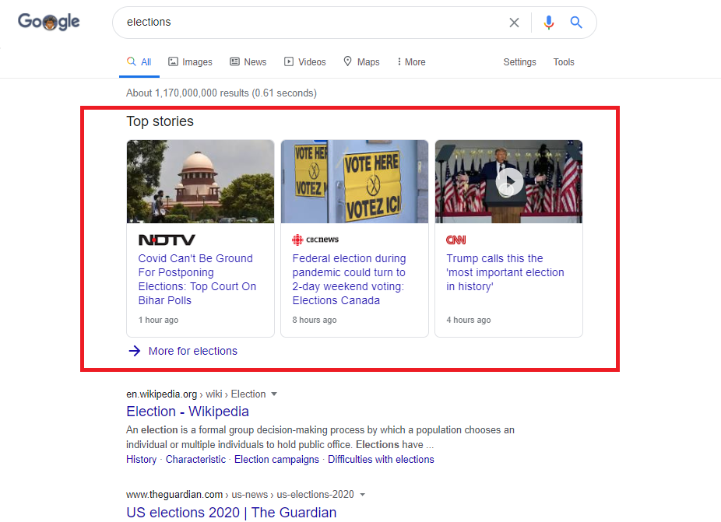721x522 pixels.
Task: Open the History sitelink
Action: [142, 460]
